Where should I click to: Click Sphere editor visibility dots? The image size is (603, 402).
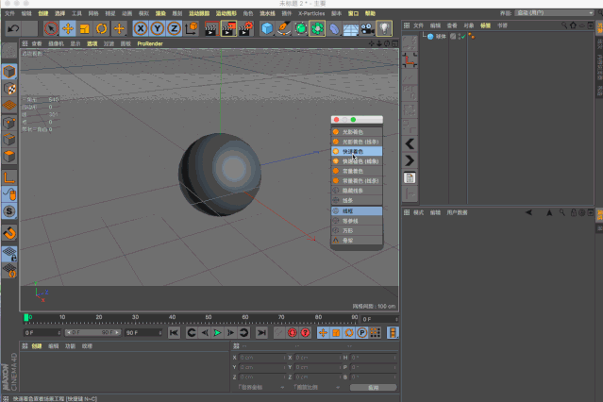click(x=460, y=37)
